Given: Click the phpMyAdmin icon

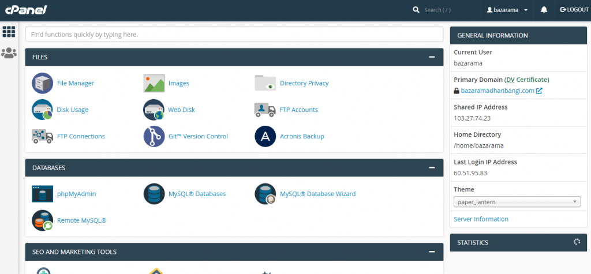Looking at the screenshot, I should (x=43, y=194).
